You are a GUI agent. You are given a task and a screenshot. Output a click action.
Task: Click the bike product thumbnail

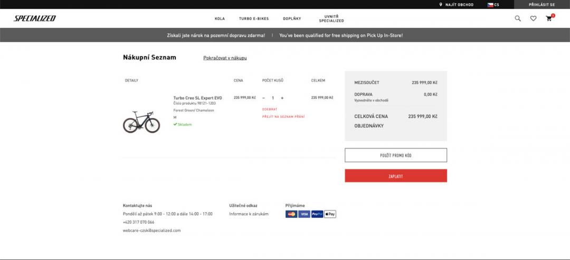click(x=141, y=122)
